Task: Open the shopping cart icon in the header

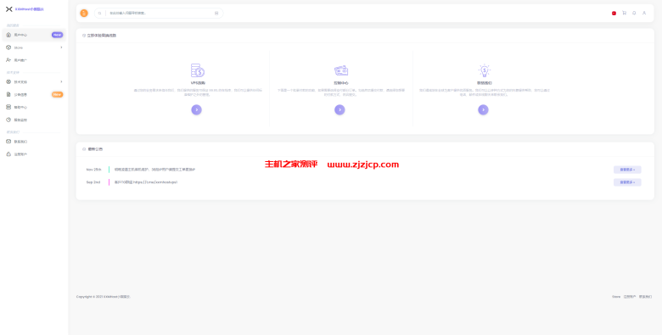Action: [624, 13]
